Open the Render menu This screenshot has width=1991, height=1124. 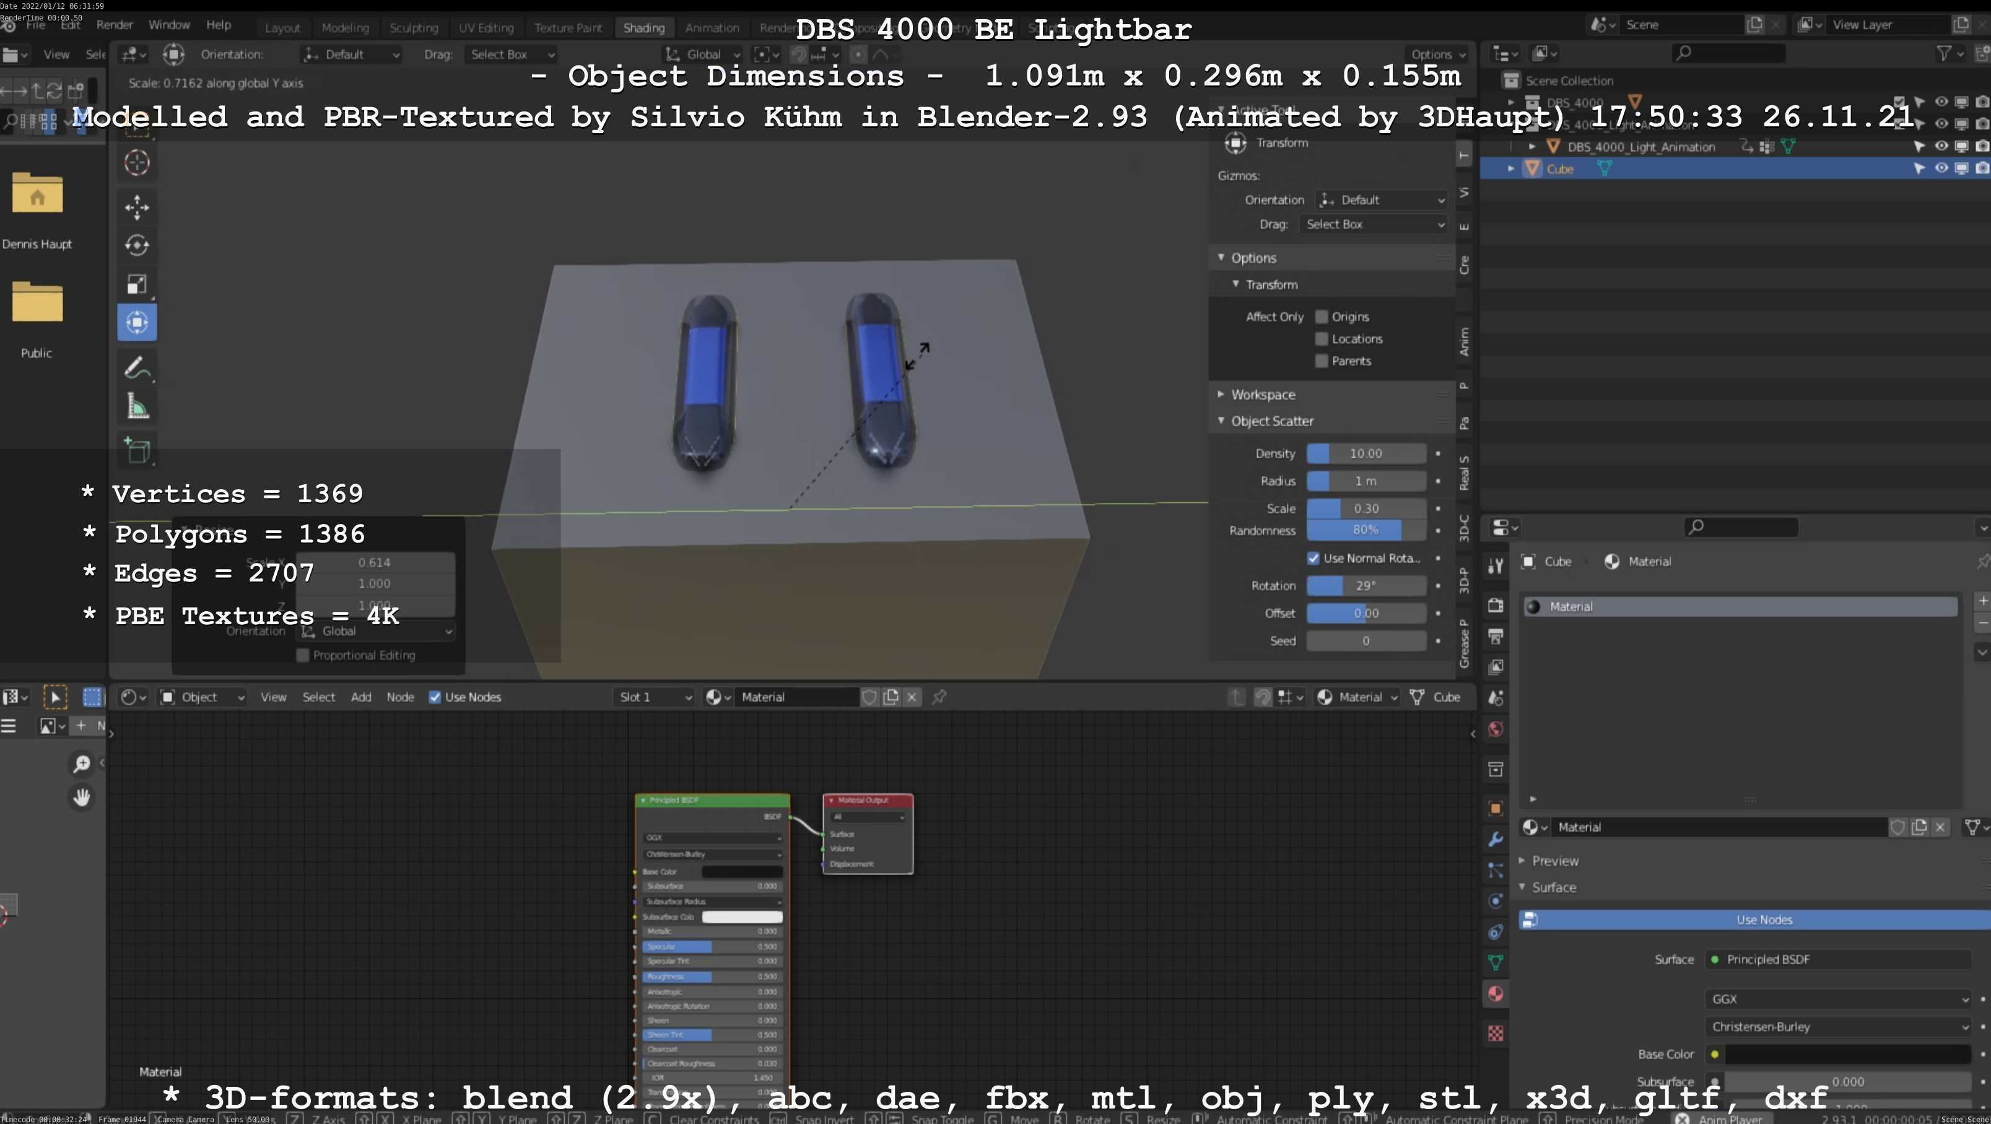115,25
